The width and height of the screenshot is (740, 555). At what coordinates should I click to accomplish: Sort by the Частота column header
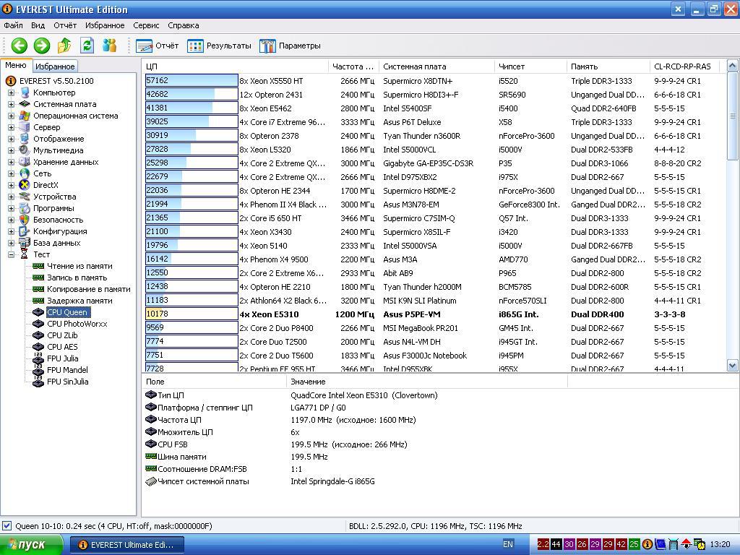click(353, 66)
